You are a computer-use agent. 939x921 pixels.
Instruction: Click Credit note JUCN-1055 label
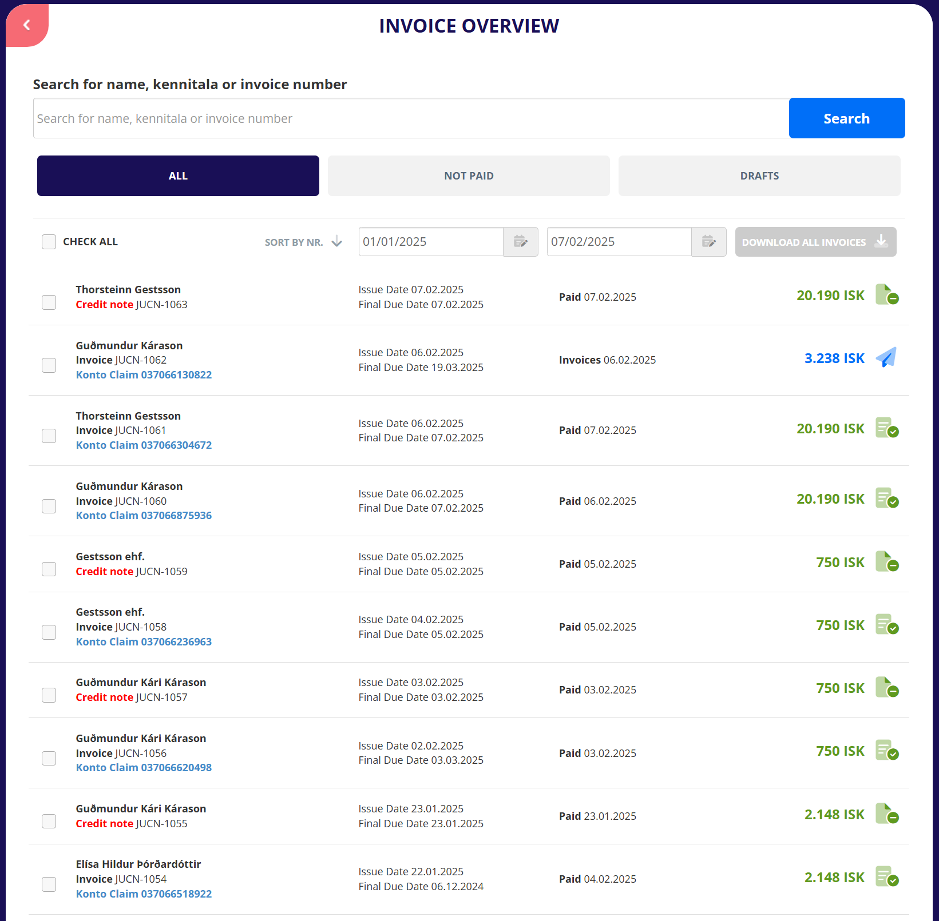tap(132, 824)
